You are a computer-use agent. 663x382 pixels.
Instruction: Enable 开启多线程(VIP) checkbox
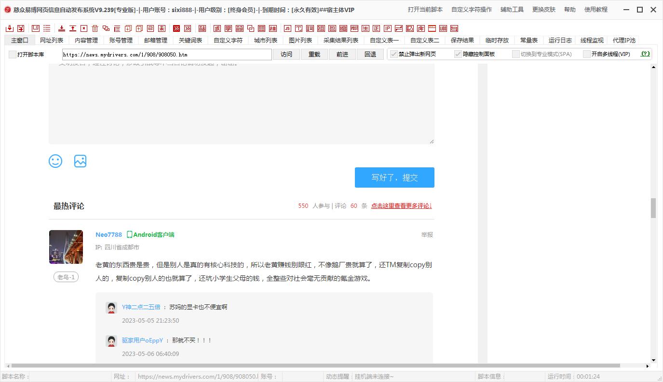point(587,54)
